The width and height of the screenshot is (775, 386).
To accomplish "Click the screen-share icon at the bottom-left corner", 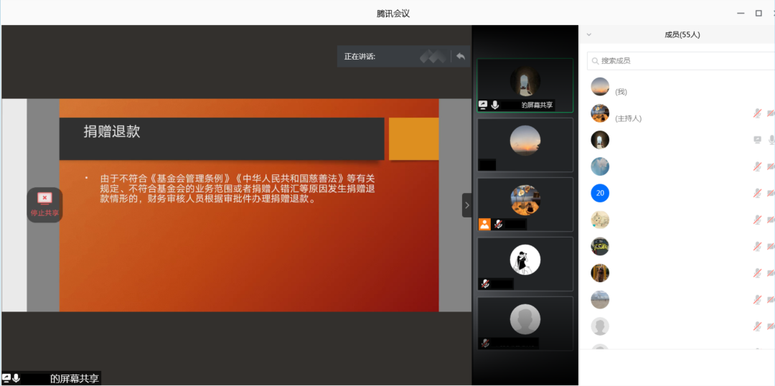I will 6,378.
